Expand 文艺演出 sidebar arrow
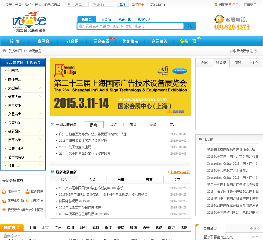The height and width of the screenshot is (240, 263). coord(40,113)
